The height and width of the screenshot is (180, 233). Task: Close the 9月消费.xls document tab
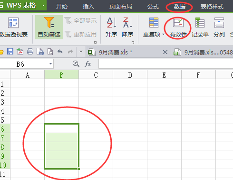165,52
